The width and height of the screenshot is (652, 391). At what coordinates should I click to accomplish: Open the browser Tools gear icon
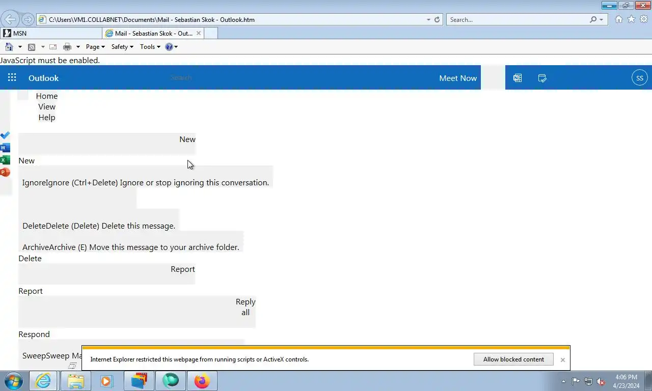tap(644, 19)
